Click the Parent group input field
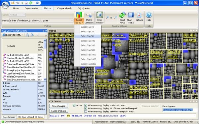Image resolution: width=199 pixels, height=124 pixels. click(180, 110)
